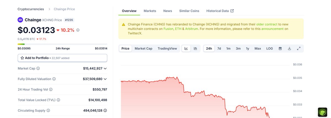Add Chainge to Portfolio
The image size is (331, 118).
pyautogui.click(x=62, y=58)
